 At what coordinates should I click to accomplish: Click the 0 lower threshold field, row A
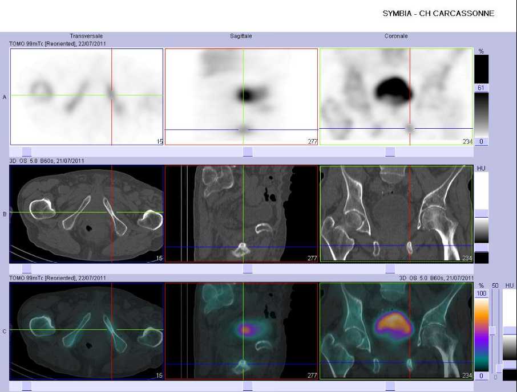481,141
